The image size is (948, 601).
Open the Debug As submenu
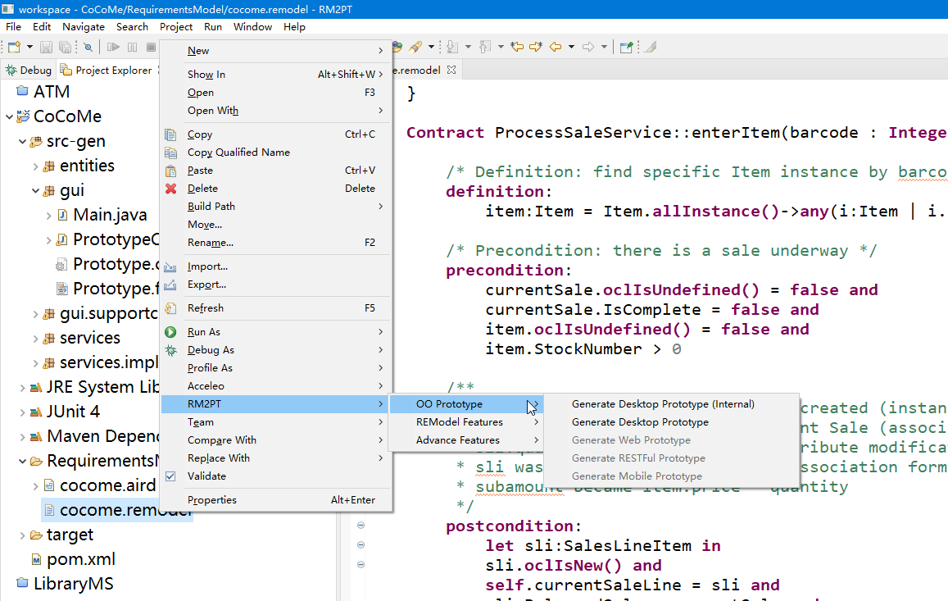point(277,350)
